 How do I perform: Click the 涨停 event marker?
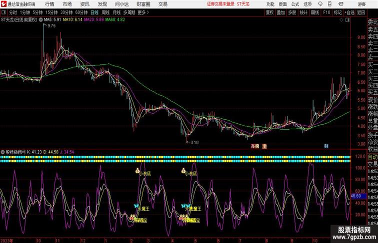click(255, 146)
